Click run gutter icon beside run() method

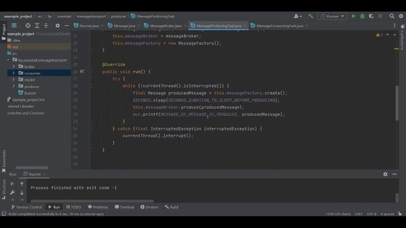82,72
